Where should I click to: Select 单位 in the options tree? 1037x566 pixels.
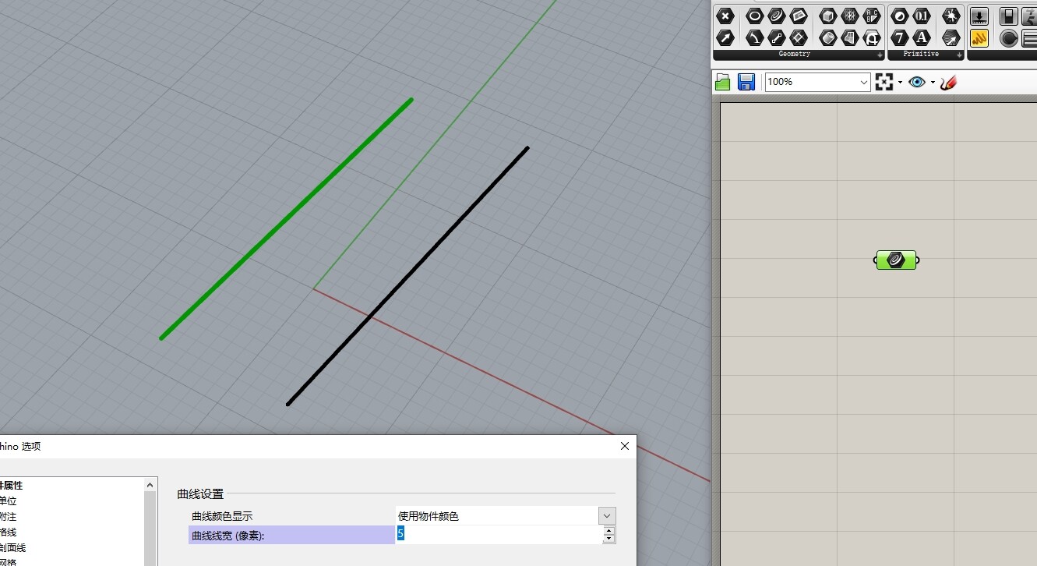pos(8,501)
